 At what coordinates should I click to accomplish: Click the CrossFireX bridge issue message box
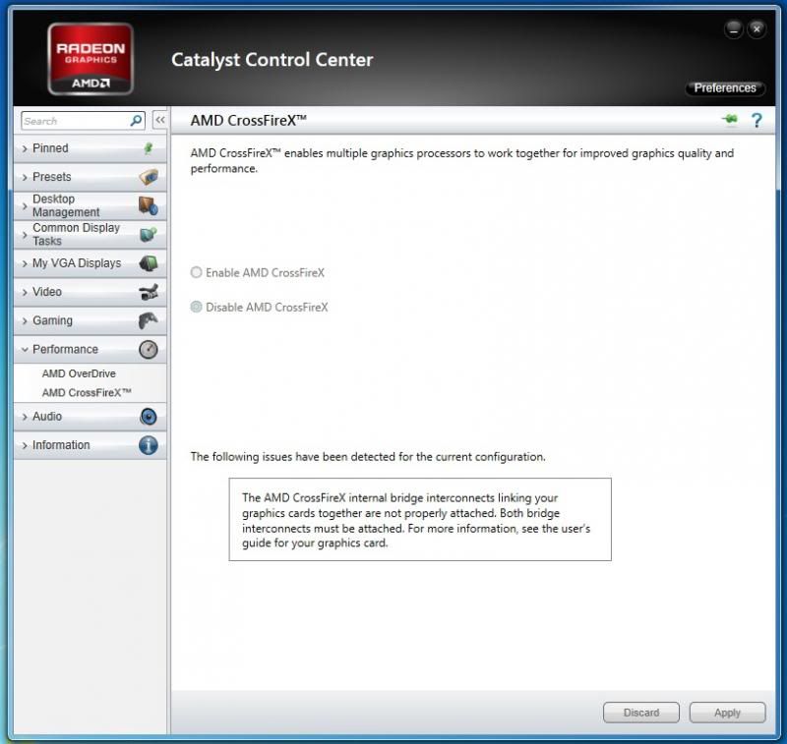pos(420,519)
